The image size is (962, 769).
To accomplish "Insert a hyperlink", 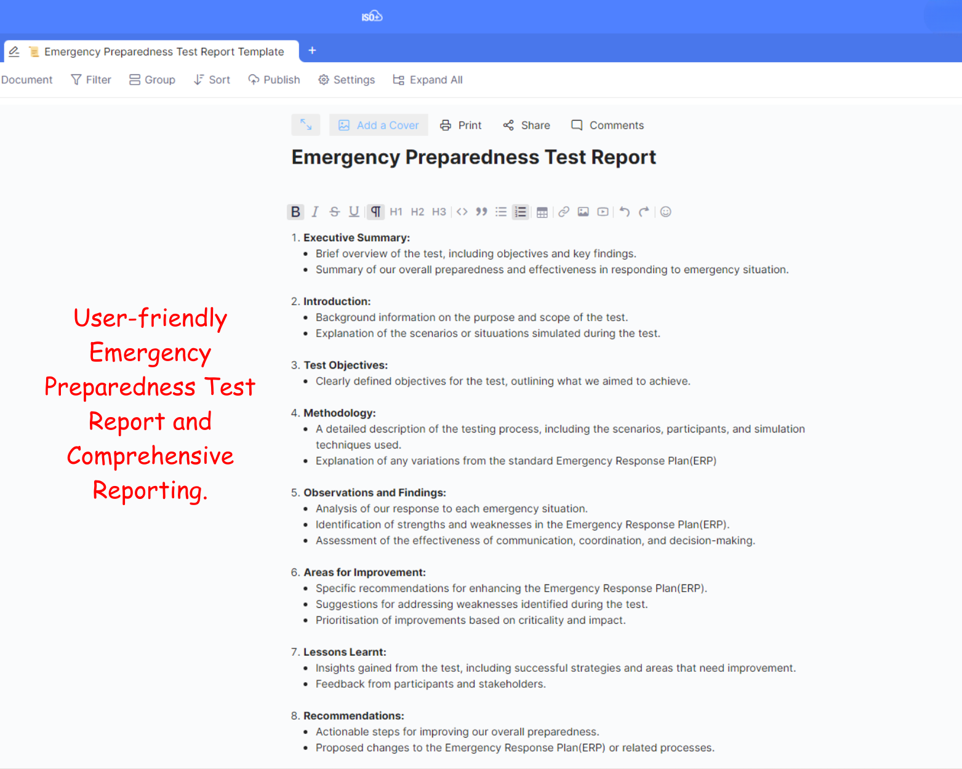I will coord(563,212).
